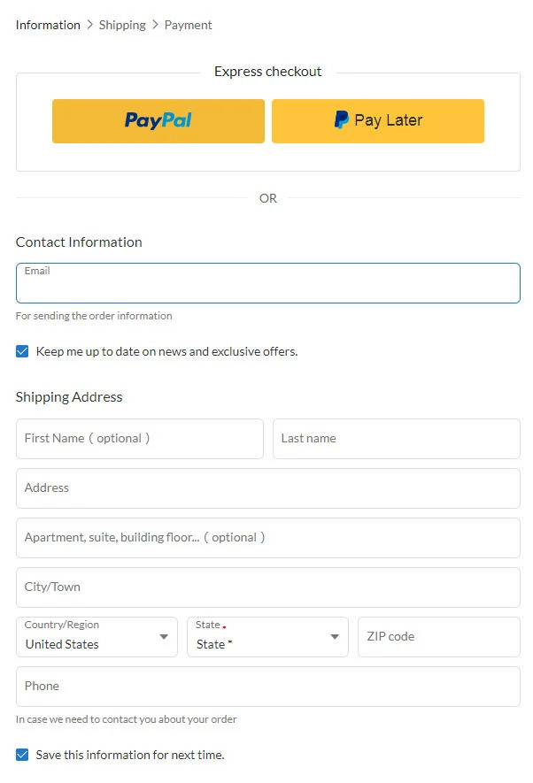Click Country/Region dropdown arrow
533x783 pixels.
(163, 637)
